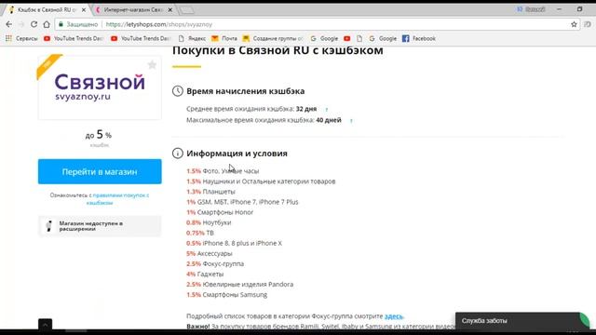Click the clock icon by Время начисления кэшбэка

(x=178, y=91)
